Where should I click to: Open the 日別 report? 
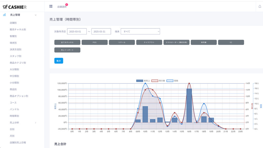click(12, 129)
